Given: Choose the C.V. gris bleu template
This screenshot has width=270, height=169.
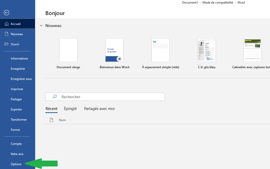Looking at the screenshot, I should click(207, 50).
